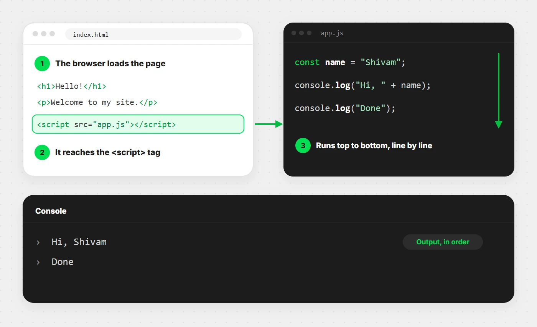
Task: Click the "Welcome to my site." paragraph line
Action: [97, 102]
